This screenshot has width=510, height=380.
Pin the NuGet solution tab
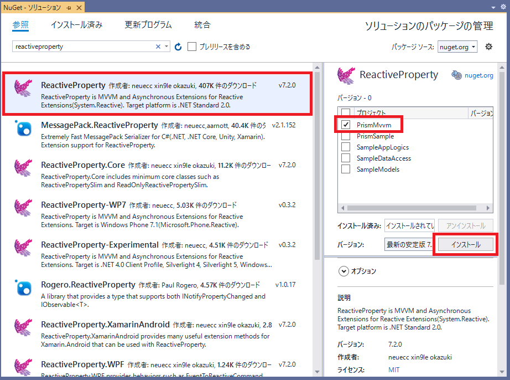69,8
